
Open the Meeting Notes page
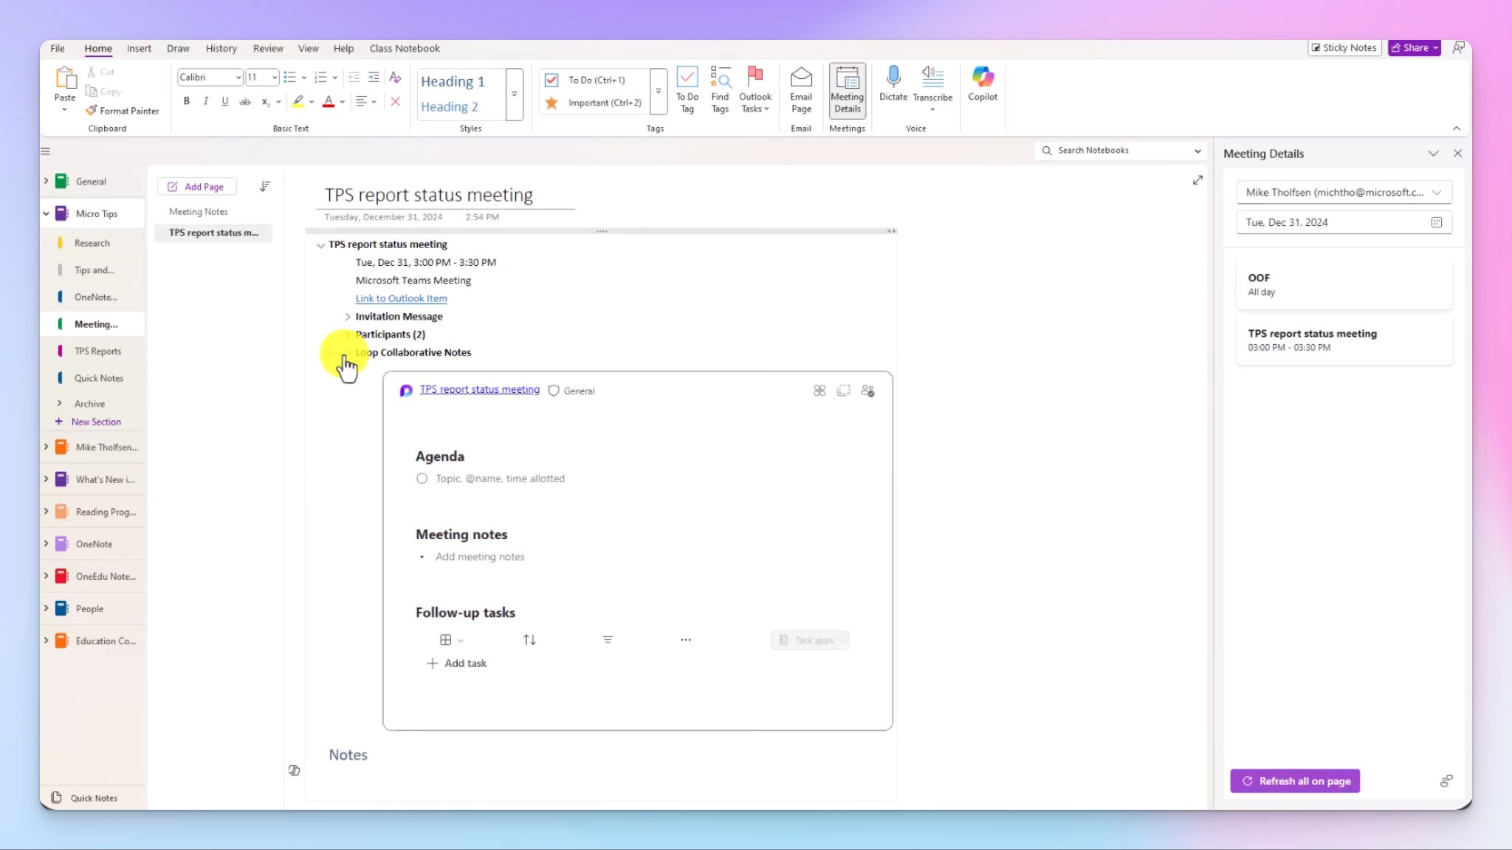(198, 212)
